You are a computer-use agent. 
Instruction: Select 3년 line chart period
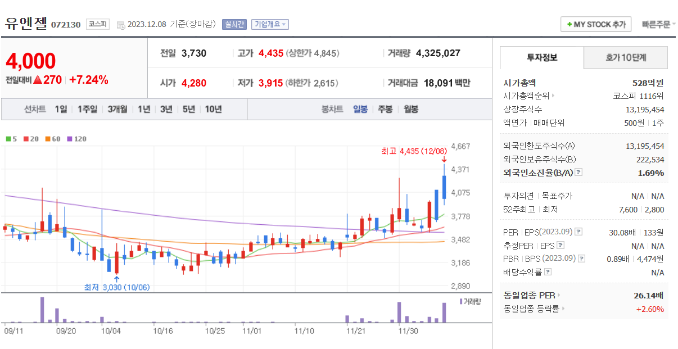[x=166, y=109]
